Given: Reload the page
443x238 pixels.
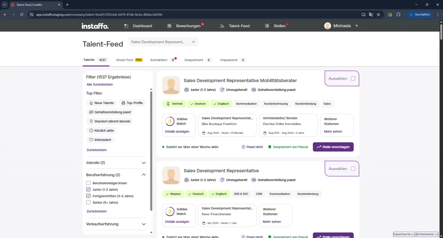Looking at the screenshot, I should 22,14.
